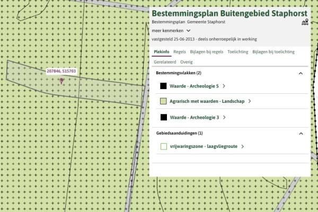
Task: Switch to Bijlagen bij toelichting tab
Action: pyautogui.click(x=273, y=52)
